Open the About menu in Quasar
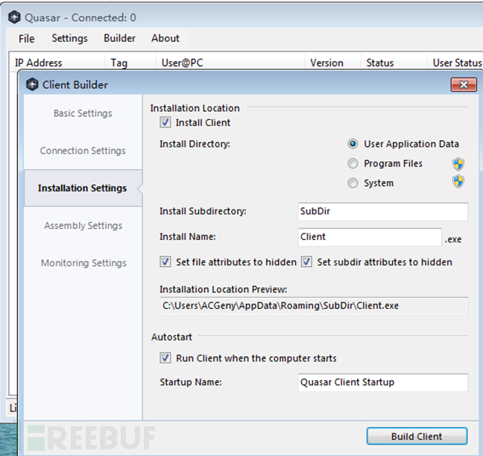Screen dimensions: 483x456 (x=165, y=38)
